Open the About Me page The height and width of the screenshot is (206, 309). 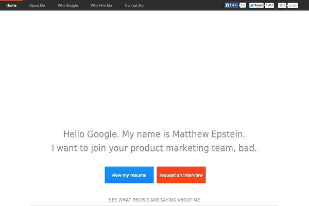coord(37,6)
